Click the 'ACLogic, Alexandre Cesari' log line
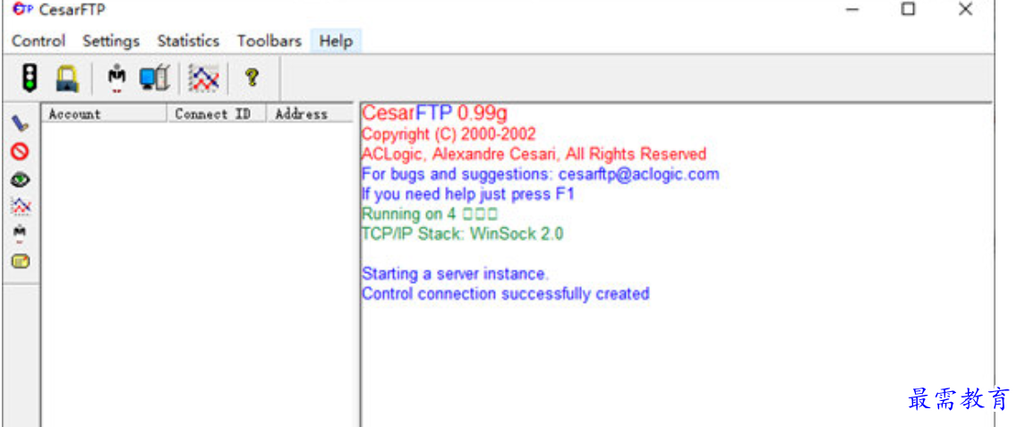The width and height of the screenshot is (1017, 427). click(534, 155)
